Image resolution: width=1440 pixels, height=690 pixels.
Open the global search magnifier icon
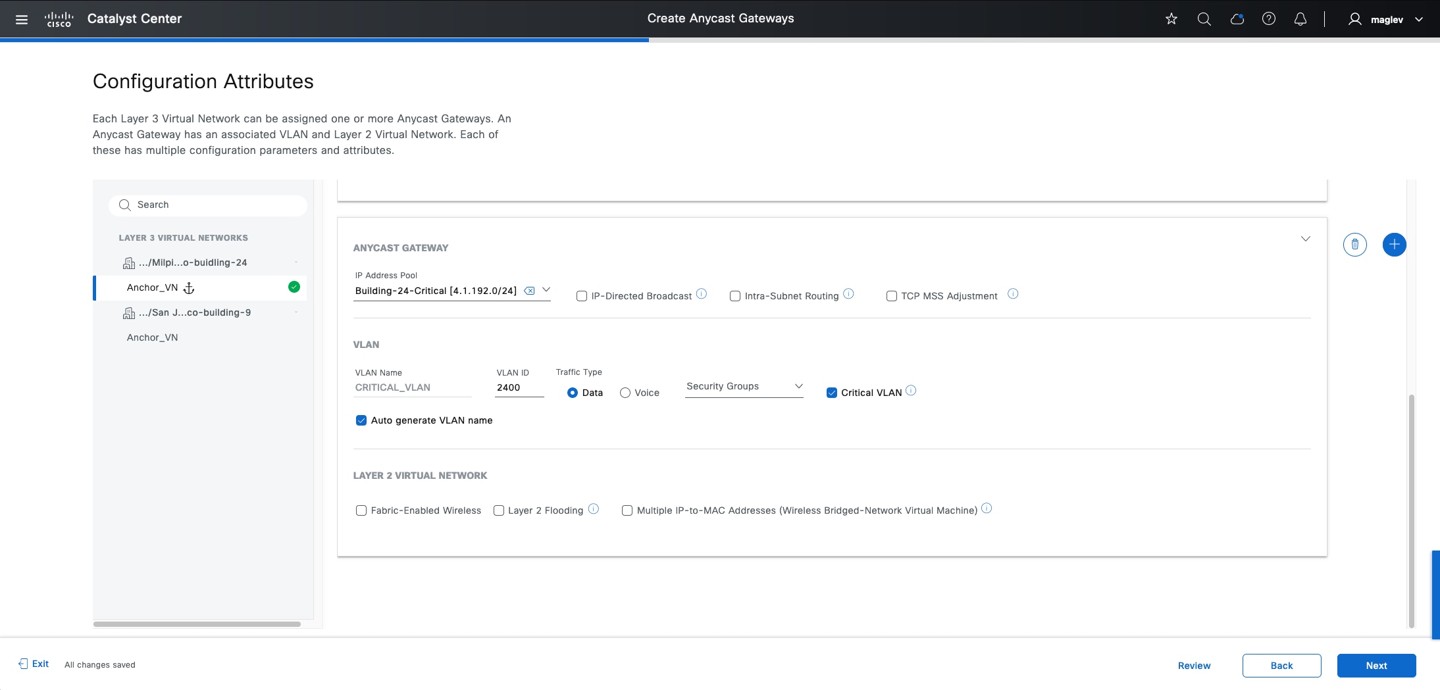[x=1204, y=19]
